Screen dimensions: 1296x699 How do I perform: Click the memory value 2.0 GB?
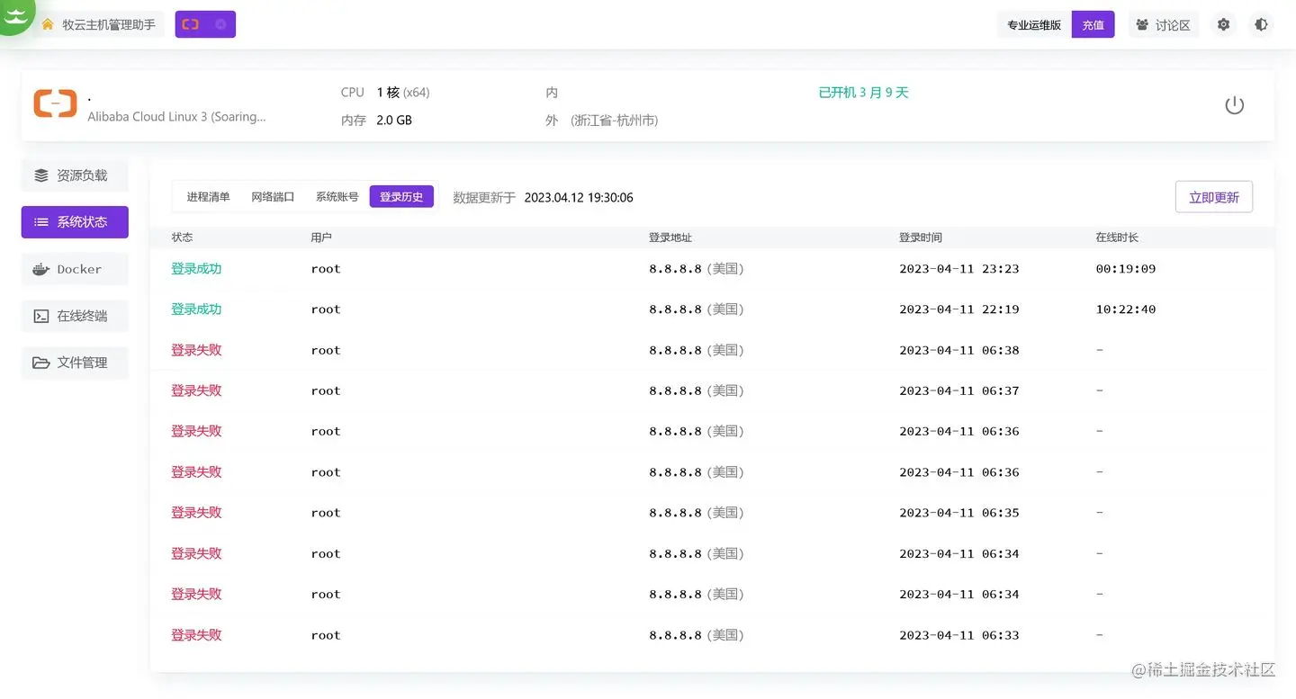click(x=394, y=120)
